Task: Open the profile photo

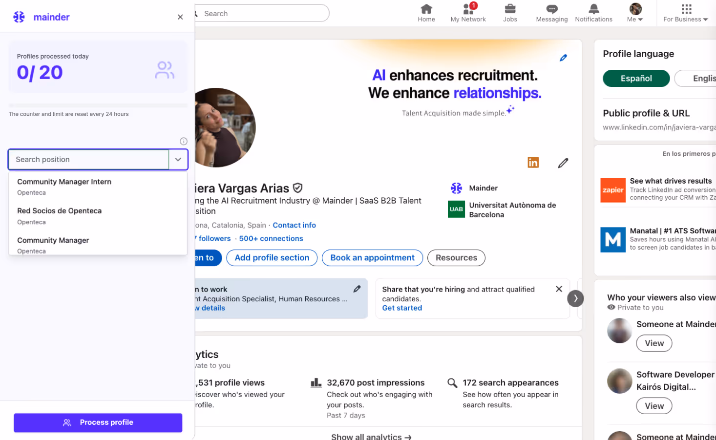Action: [x=225, y=127]
